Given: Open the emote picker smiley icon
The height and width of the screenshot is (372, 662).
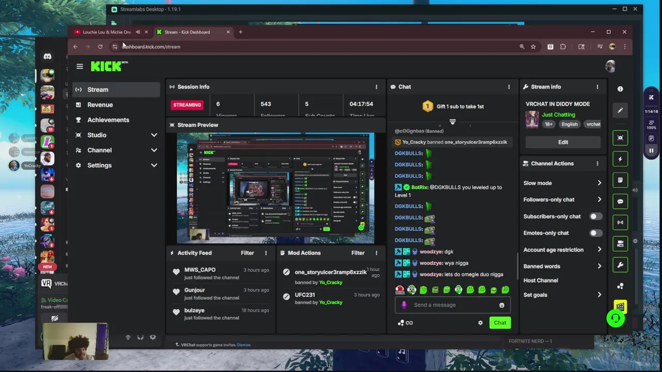Looking at the screenshot, I should click(502, 305).
